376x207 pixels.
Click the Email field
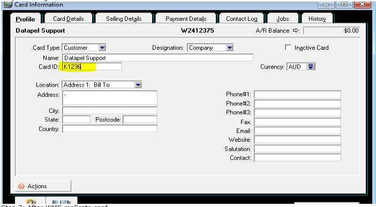(298, 131)
